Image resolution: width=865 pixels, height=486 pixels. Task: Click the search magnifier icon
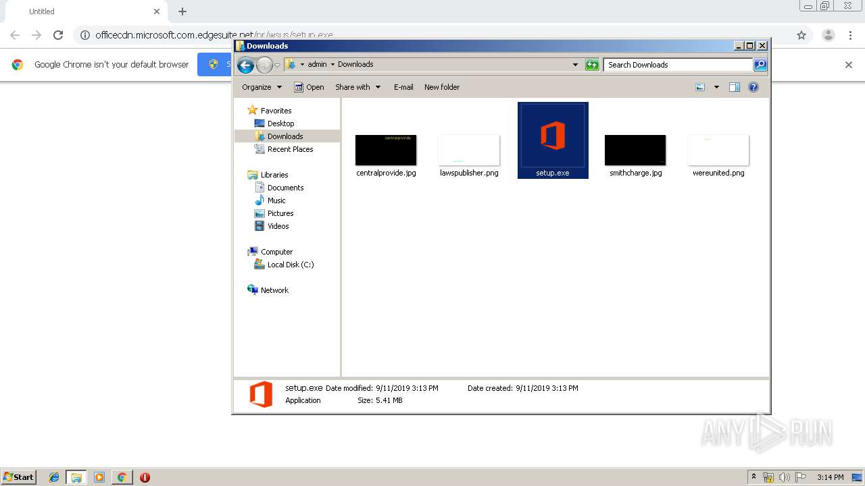[x=760, y=65]
